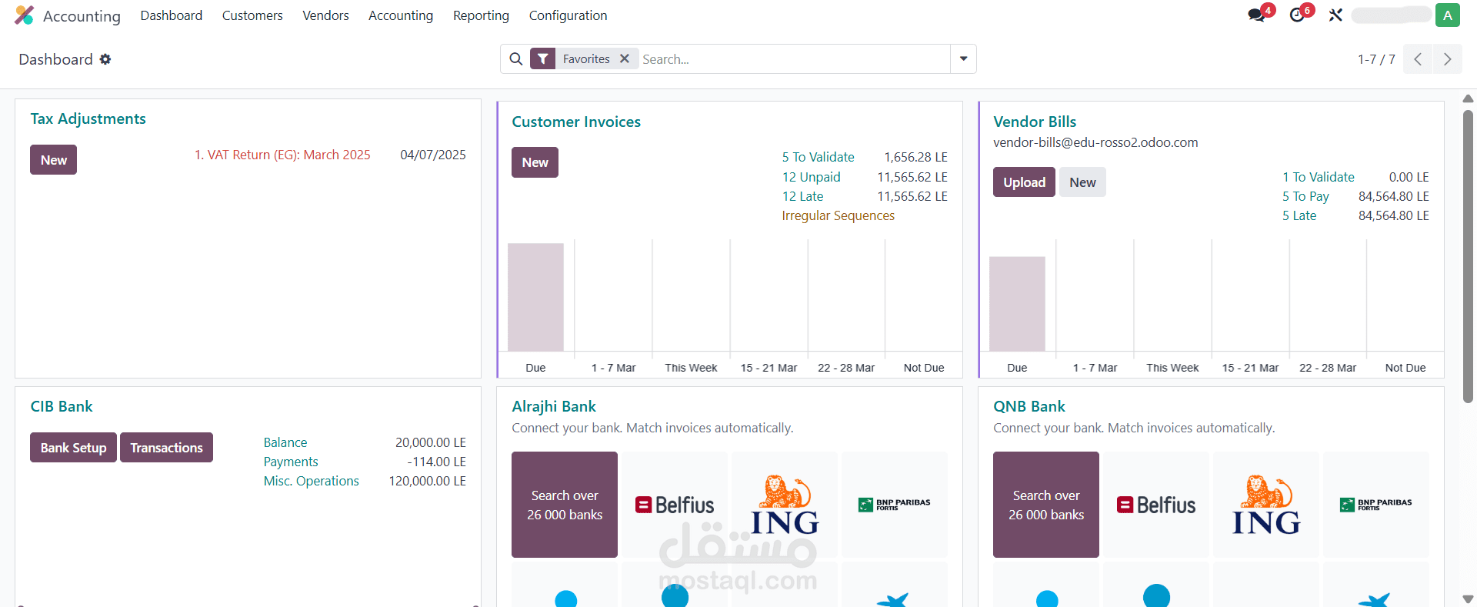
Task: Open the Customer Invoices title
Action: coord(576,122)
